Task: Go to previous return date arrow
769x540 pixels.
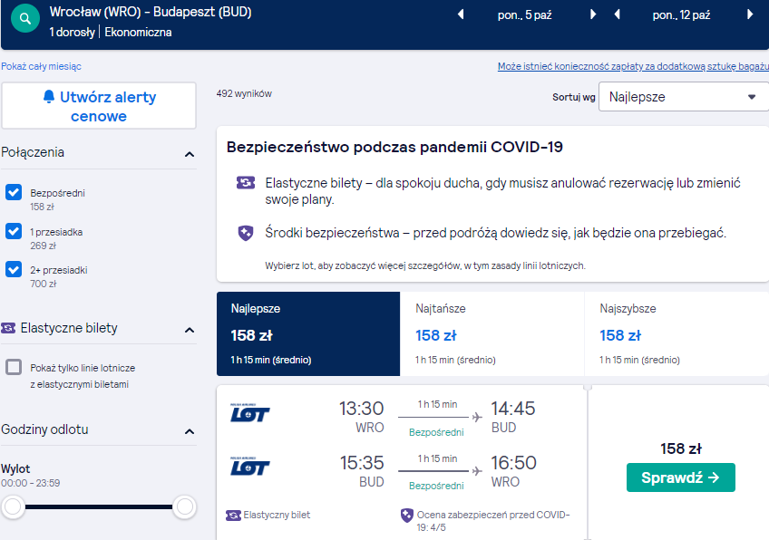Action: click(618, 14)
